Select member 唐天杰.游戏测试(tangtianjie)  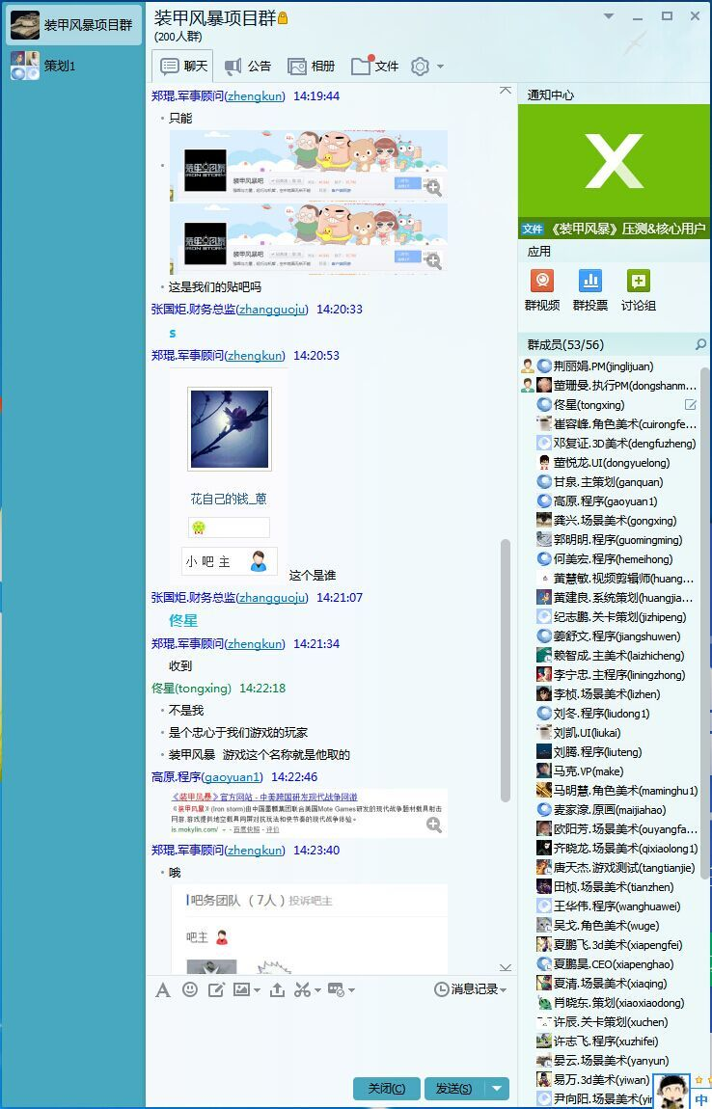pos(615,867)
